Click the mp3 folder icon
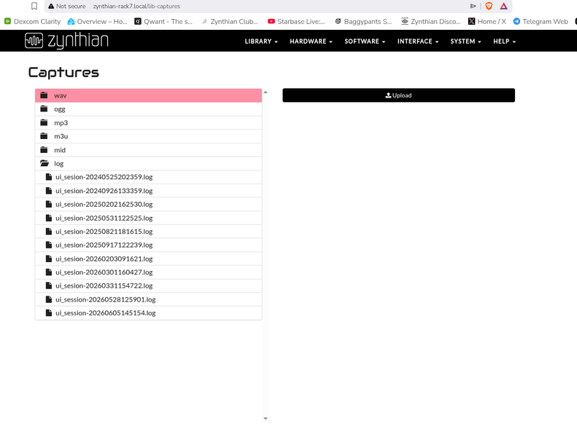The image size is (577, 437). point(44,122)
